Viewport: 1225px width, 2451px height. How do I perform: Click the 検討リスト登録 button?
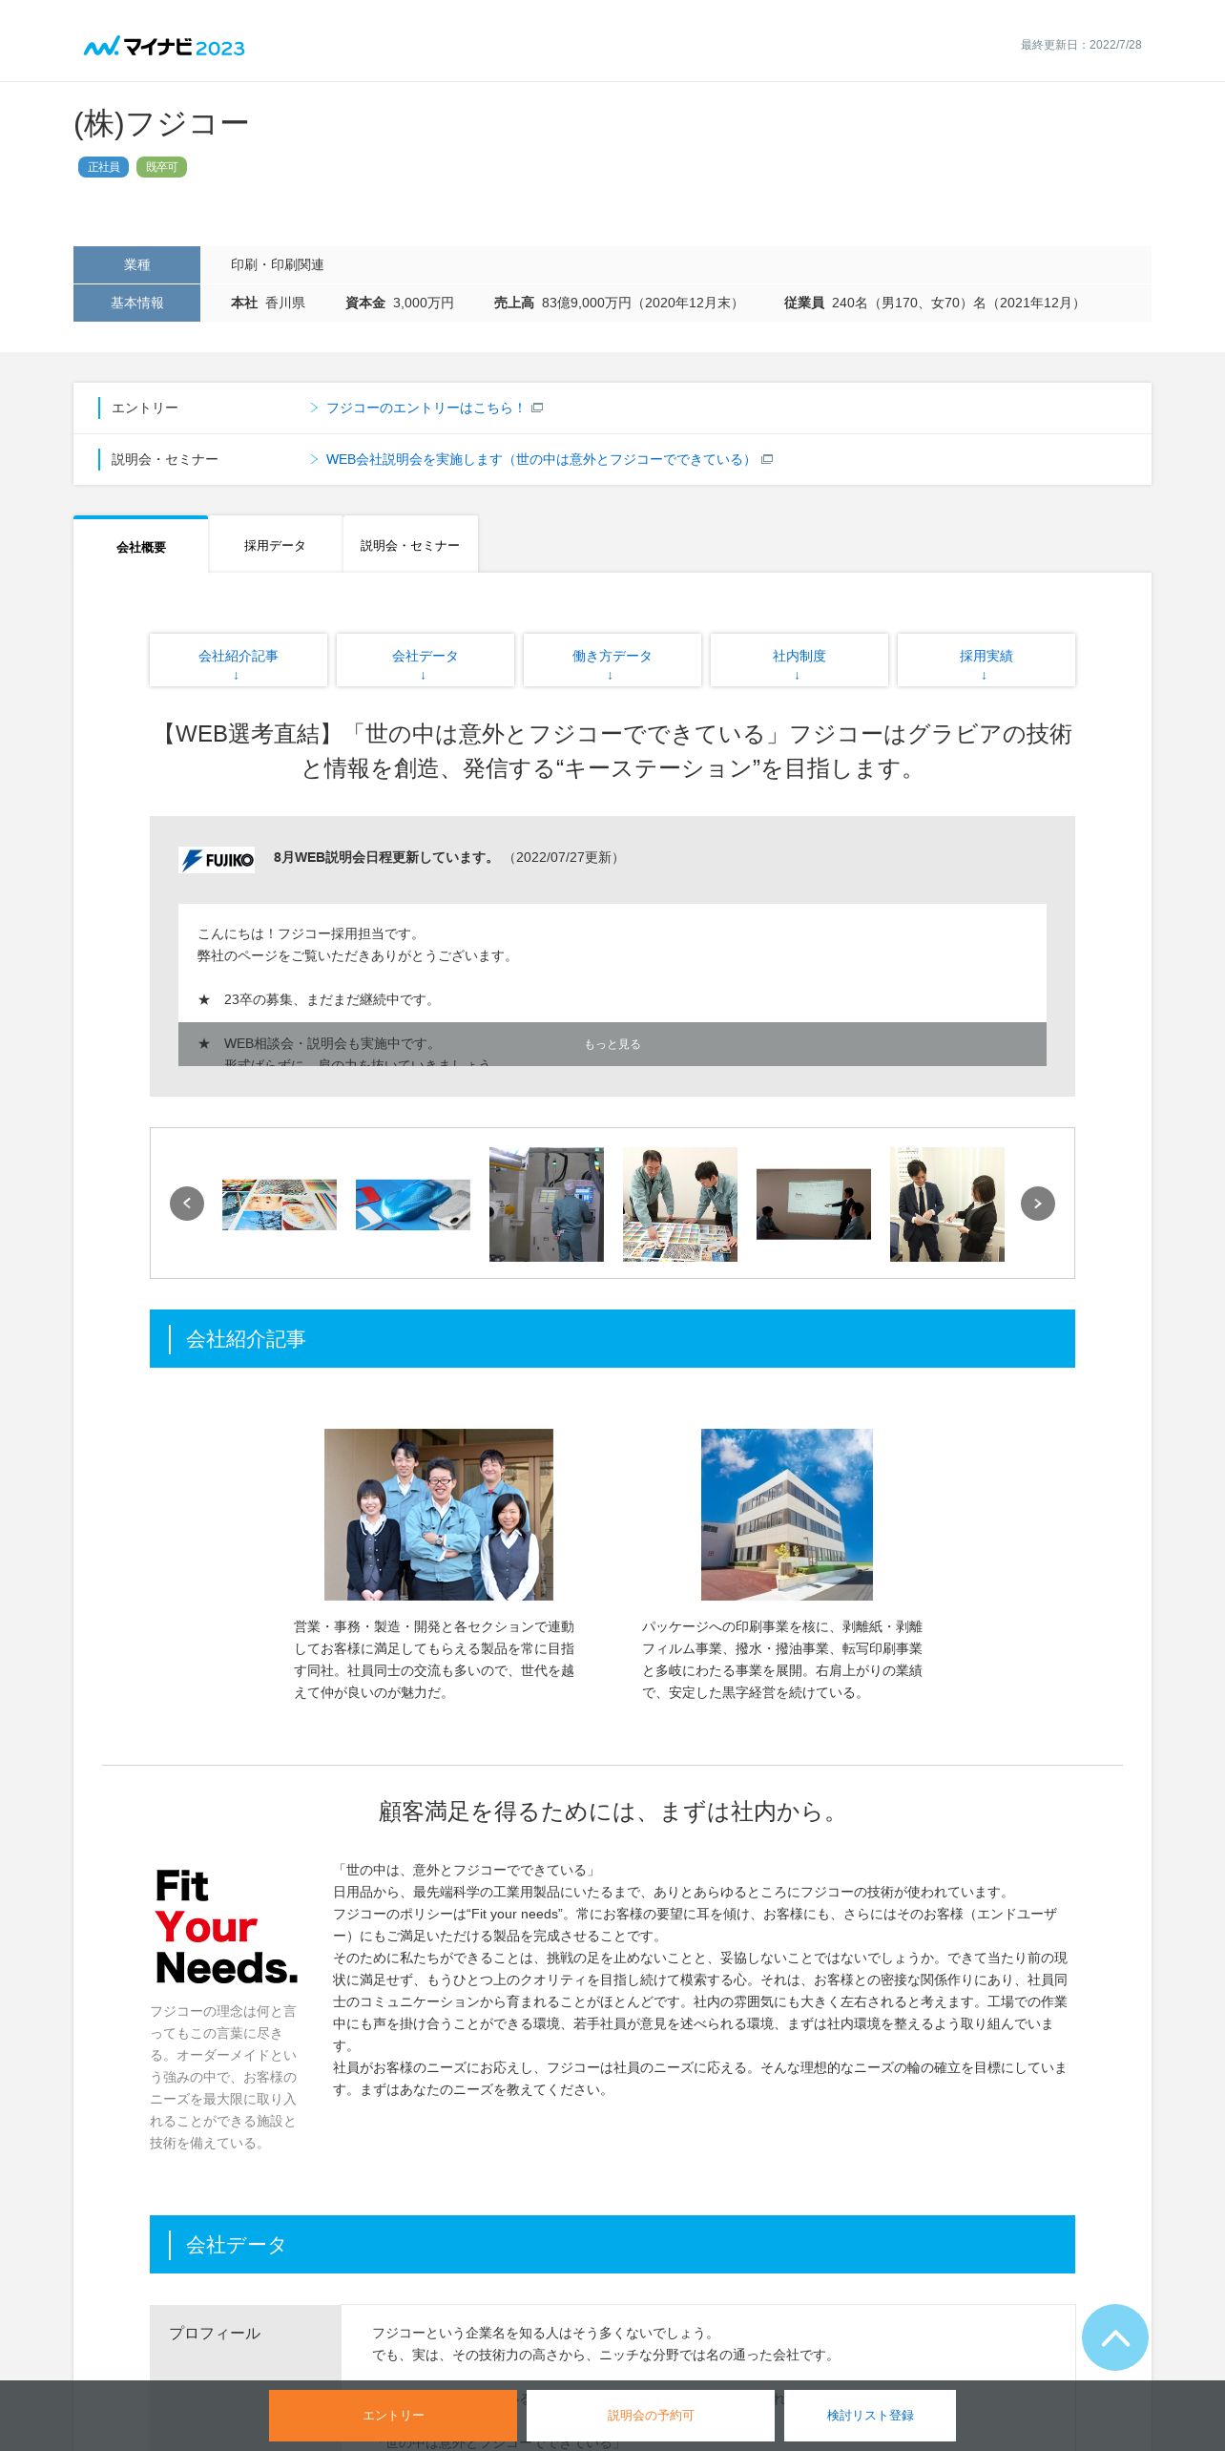pos(870,2415)
